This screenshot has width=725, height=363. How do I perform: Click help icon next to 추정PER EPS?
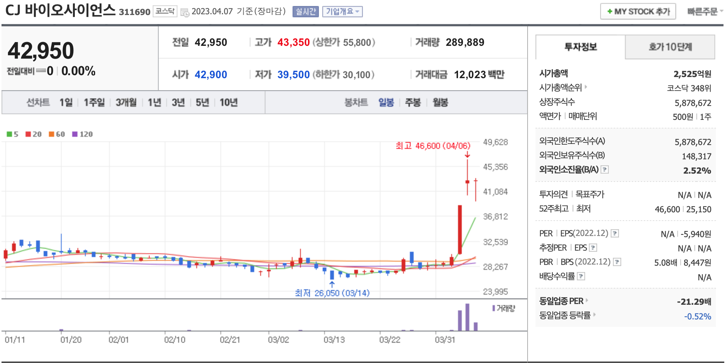(593, 248)
